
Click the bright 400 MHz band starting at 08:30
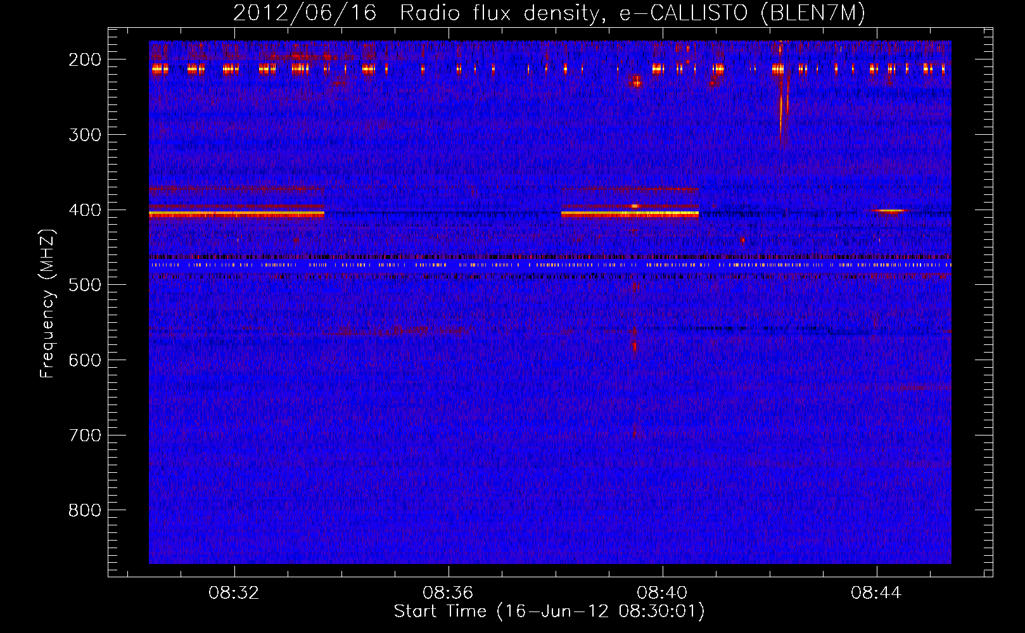click(x=236, y=214)
